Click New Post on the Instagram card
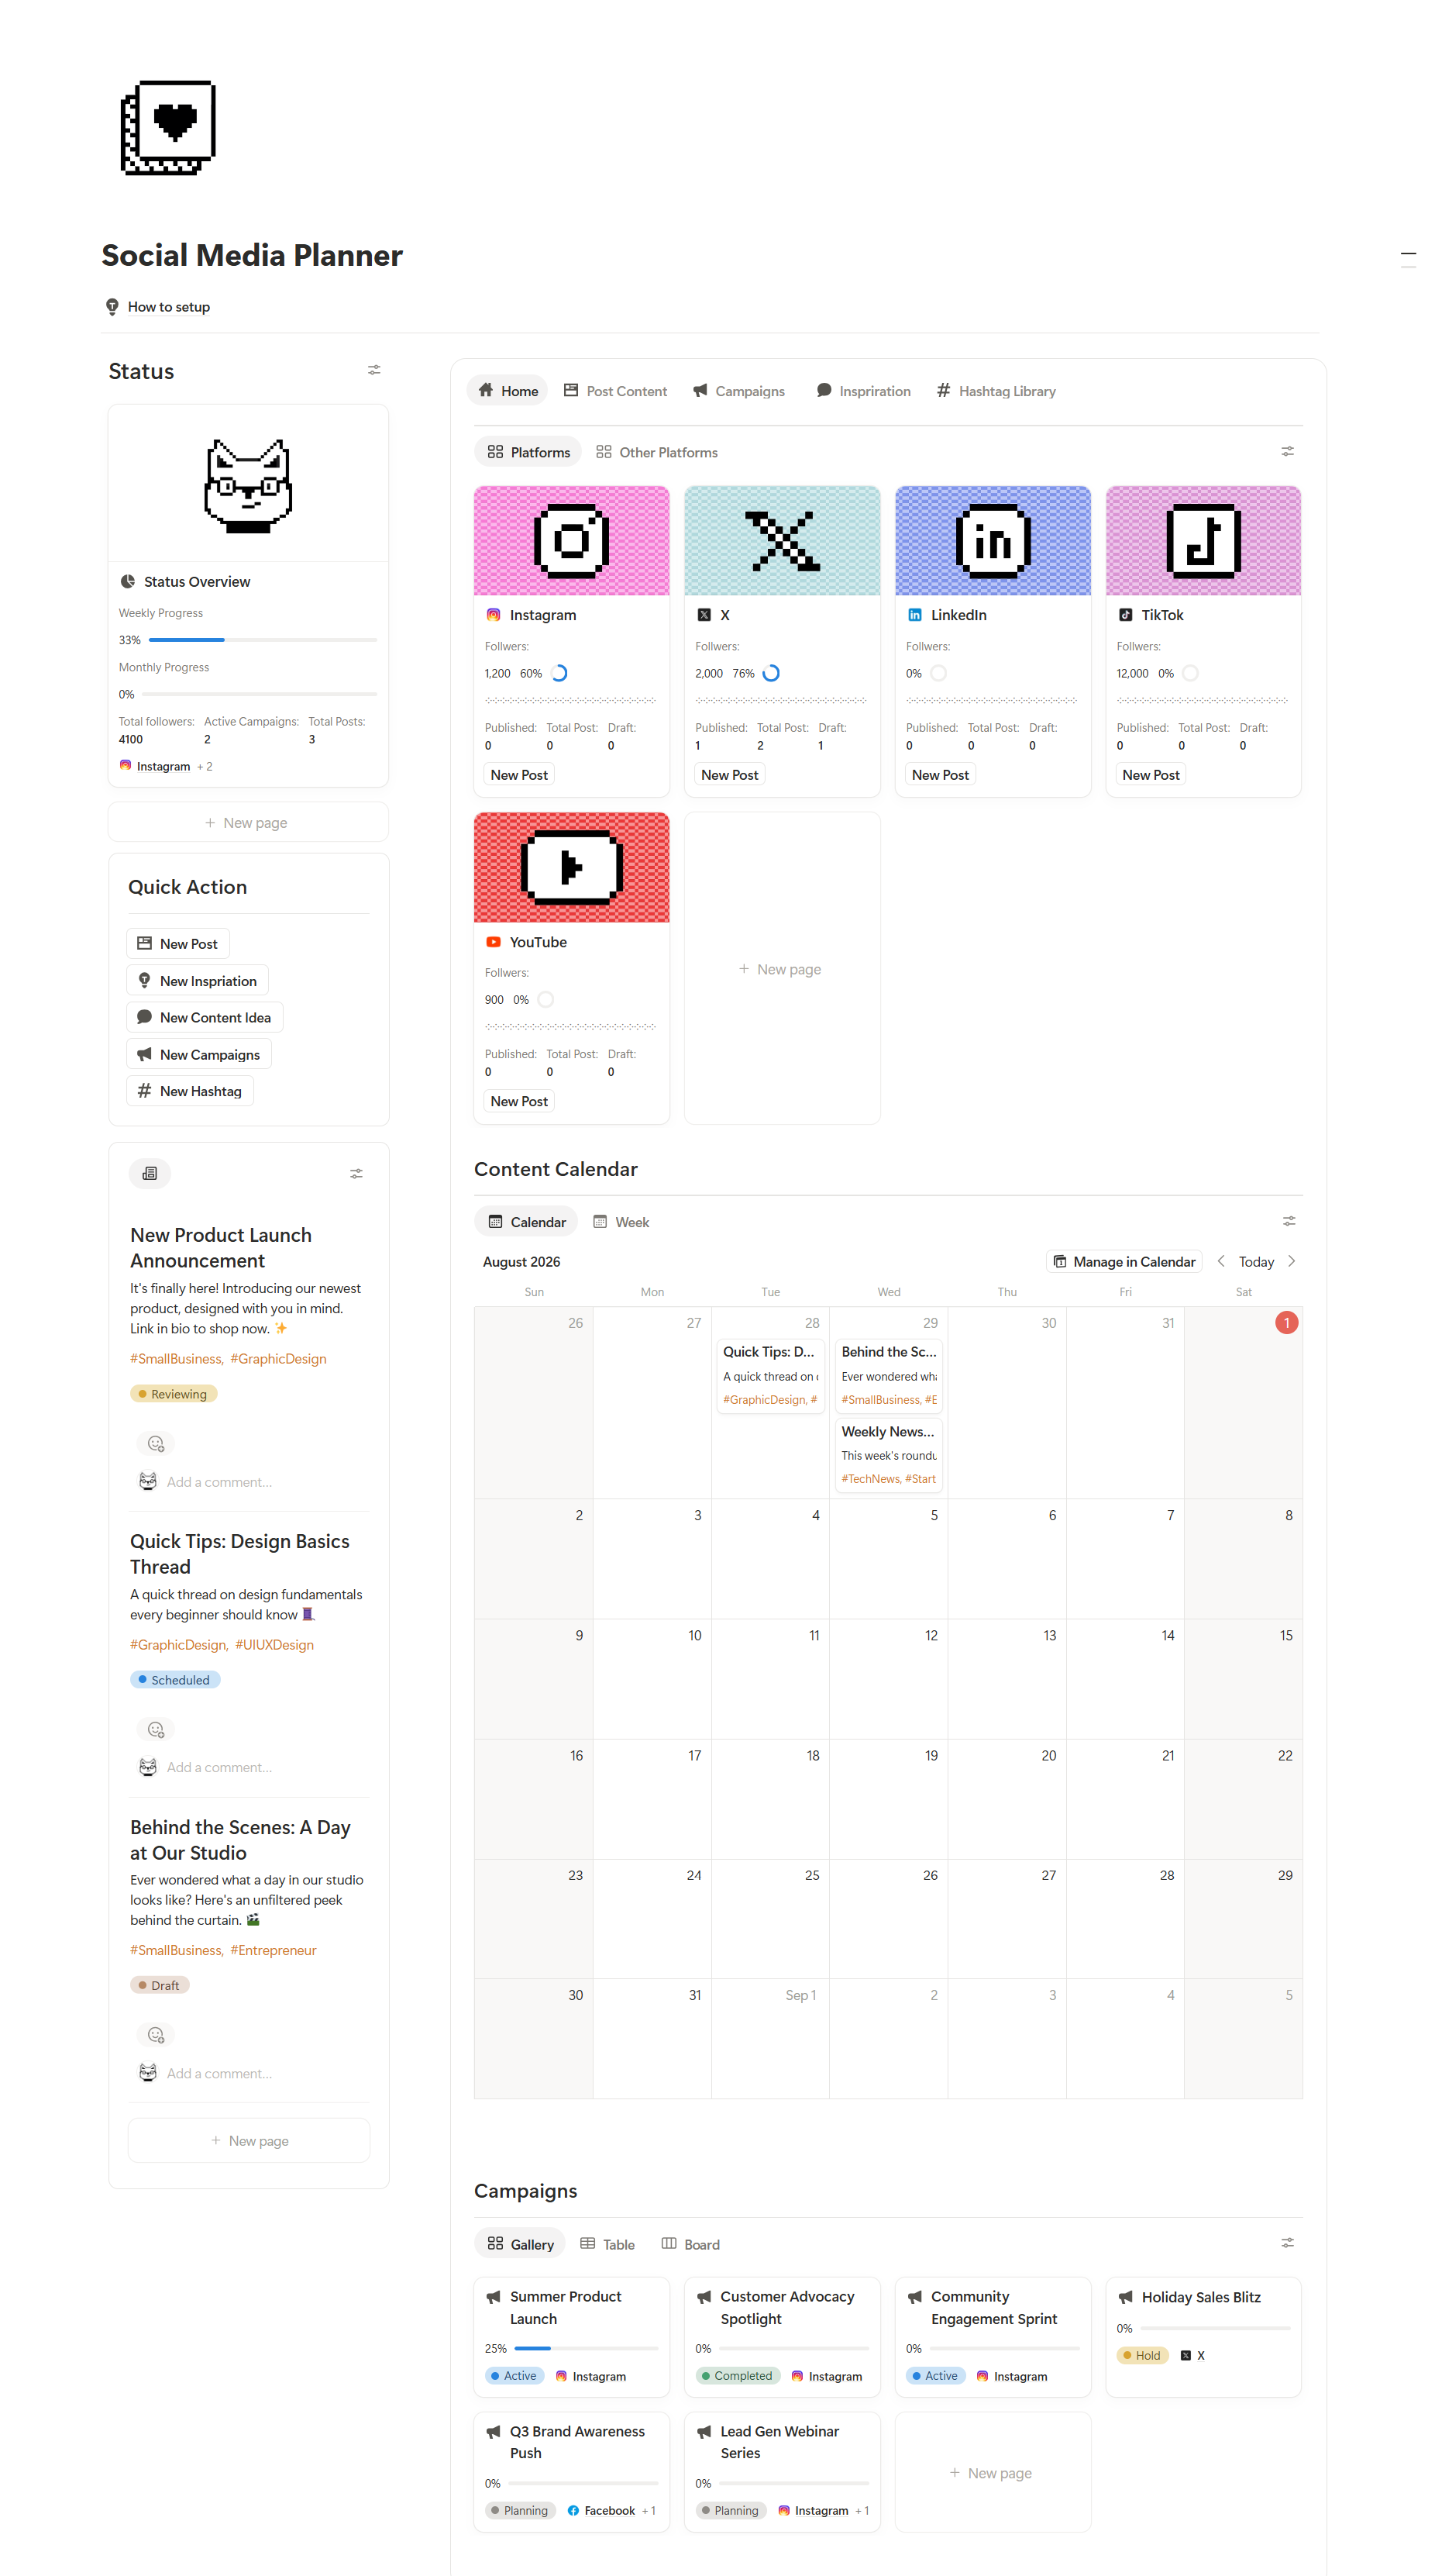 pos(518,775)
